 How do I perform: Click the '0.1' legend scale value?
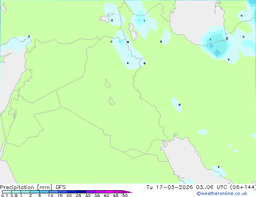(4, 195)
